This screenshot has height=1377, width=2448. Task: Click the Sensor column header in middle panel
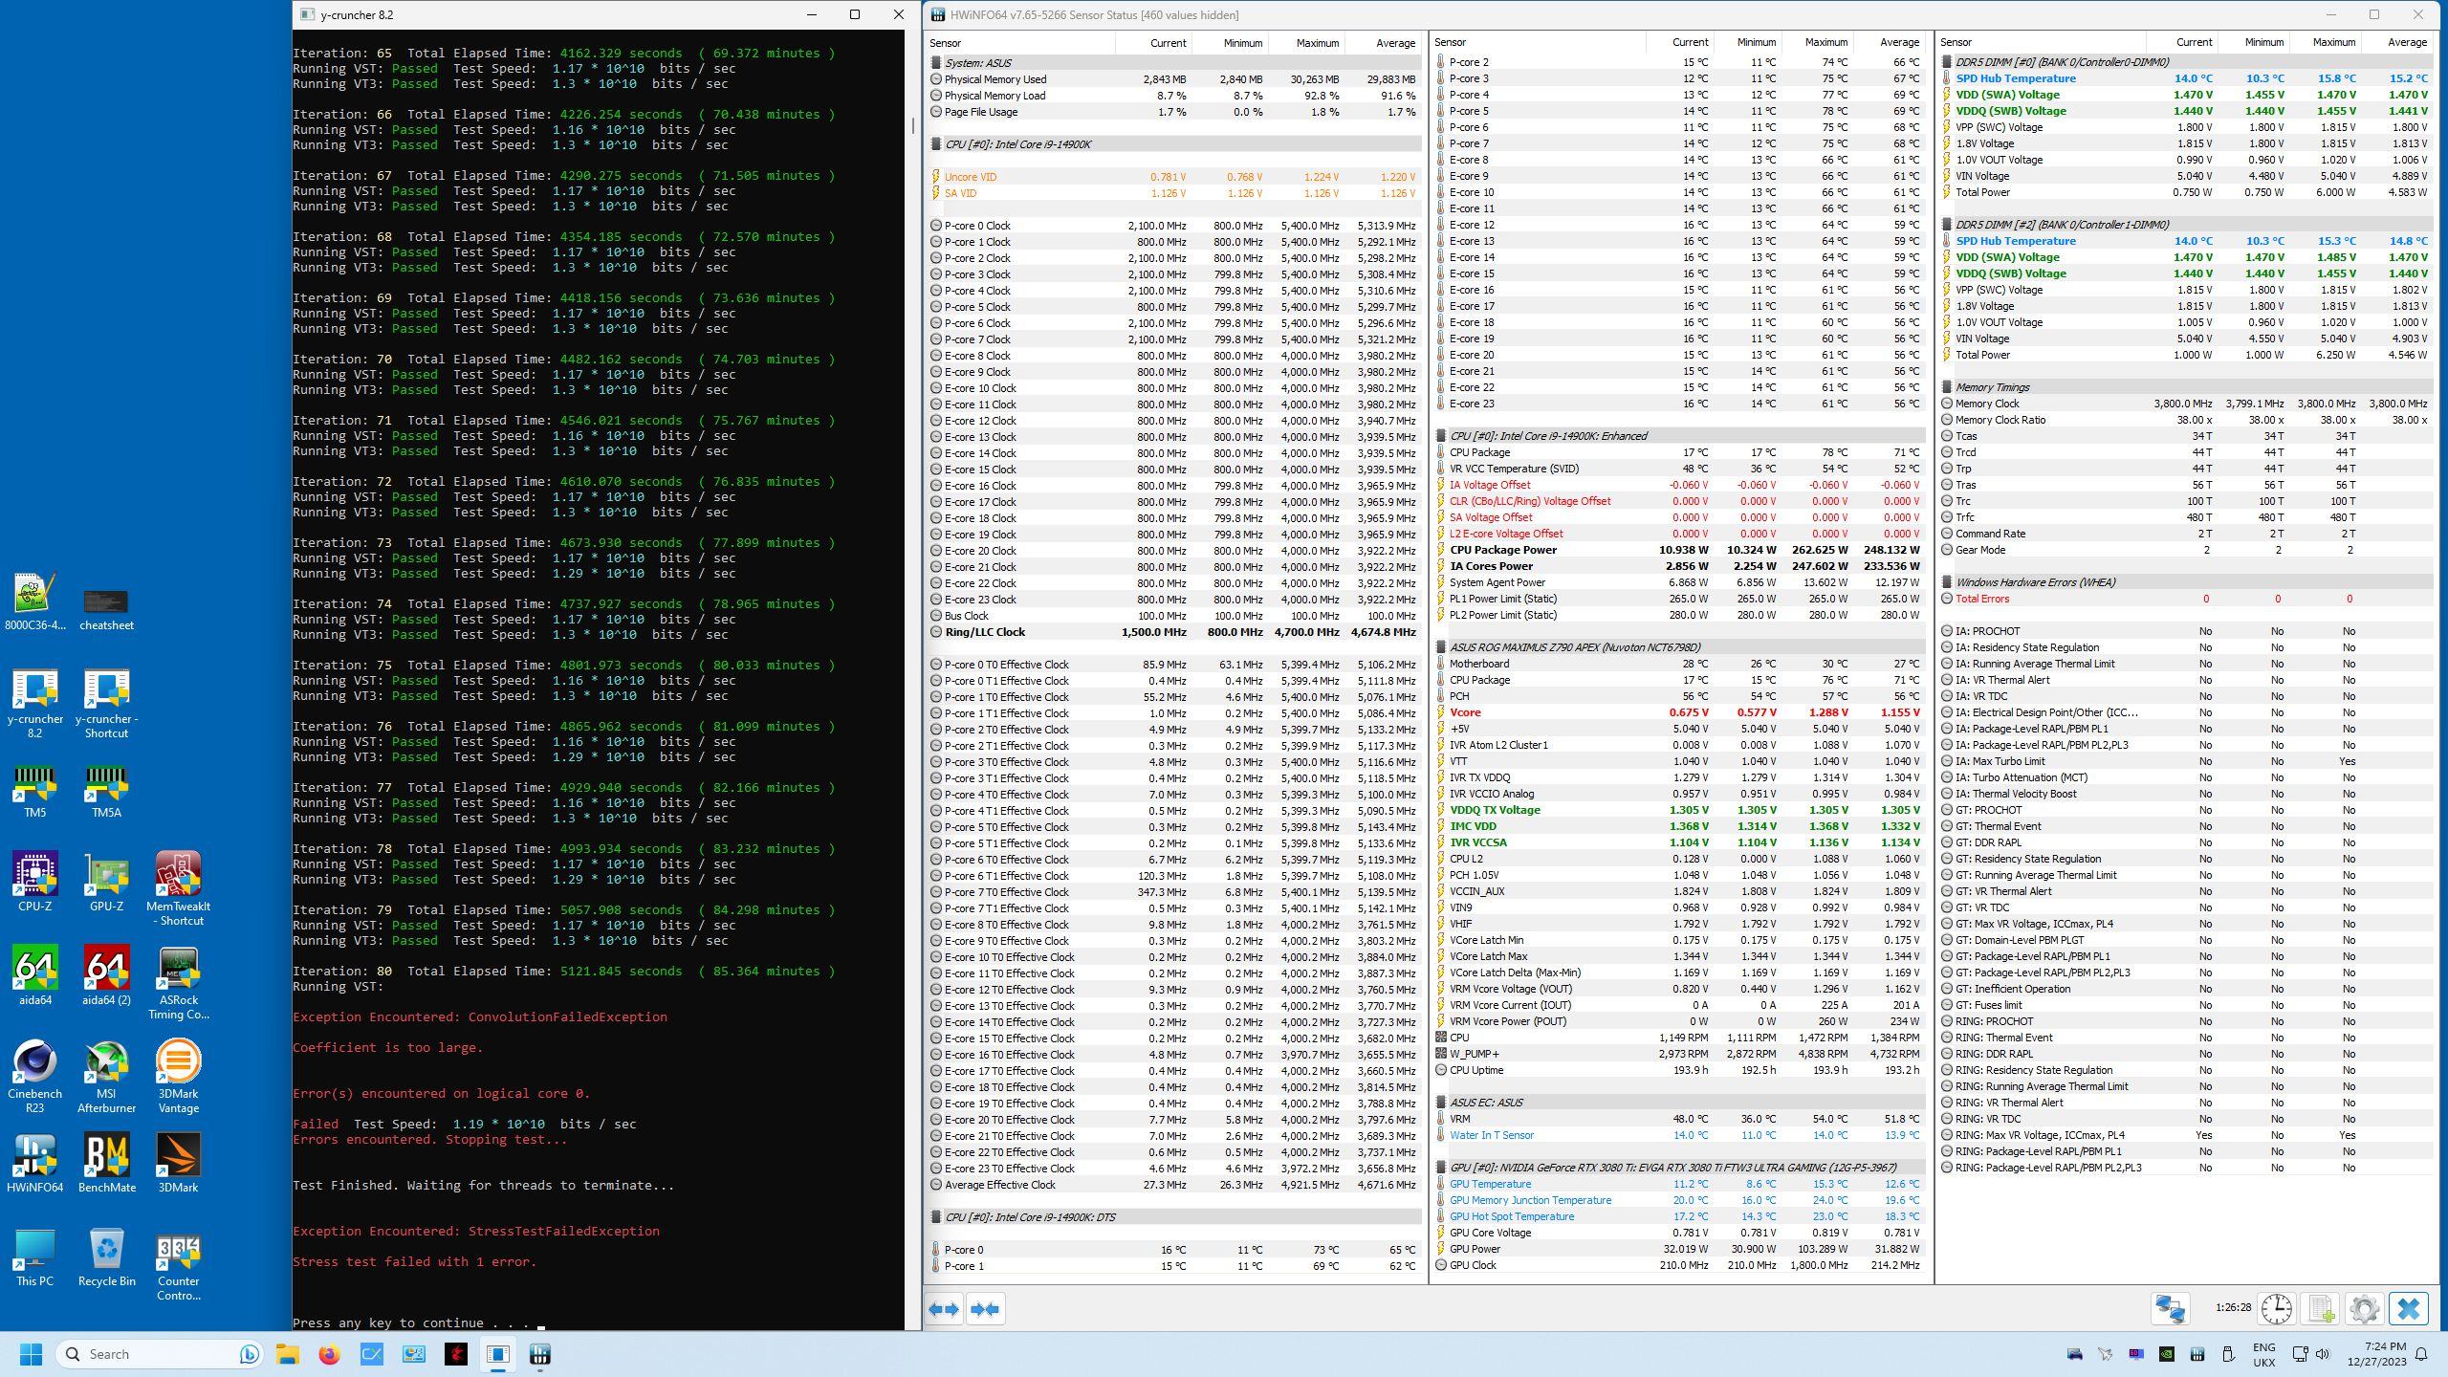[1450, 42]
